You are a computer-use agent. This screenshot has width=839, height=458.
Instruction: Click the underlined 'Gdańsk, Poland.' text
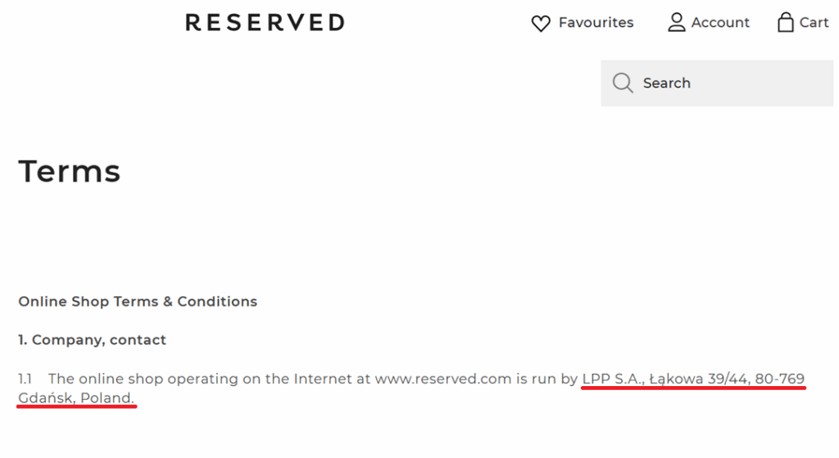[x=76, y=397]
